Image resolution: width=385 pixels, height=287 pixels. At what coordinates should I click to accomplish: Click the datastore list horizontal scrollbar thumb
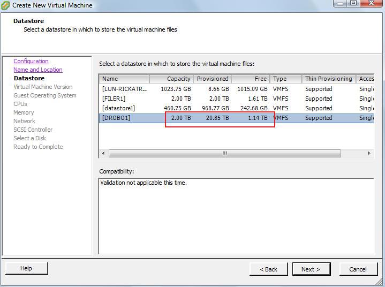224,154
